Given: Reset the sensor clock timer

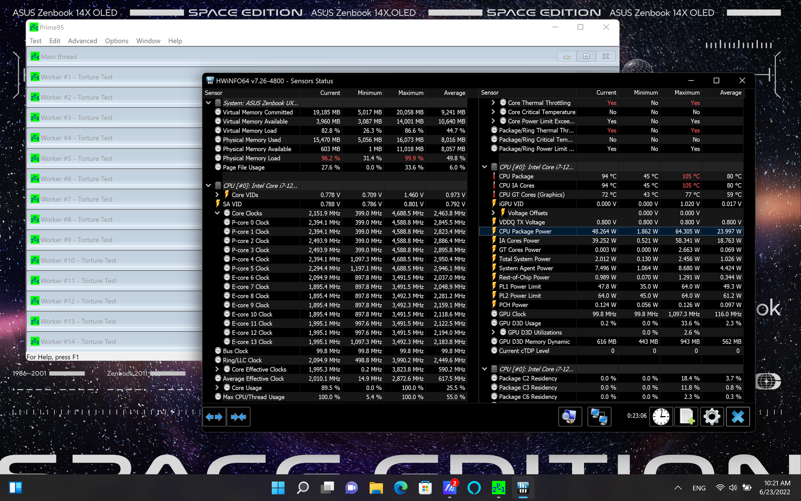Looking at the screenshot, I should 661,417.
